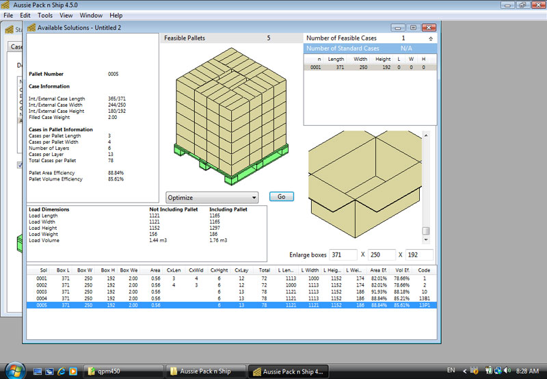The height and width of the screenshot is (379, 547).
Task: Click scroll up arrow beside carton preview
Action: tap(426, 135)
